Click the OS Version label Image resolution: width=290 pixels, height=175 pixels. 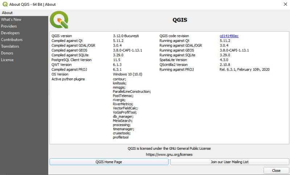tap(60, 74)
